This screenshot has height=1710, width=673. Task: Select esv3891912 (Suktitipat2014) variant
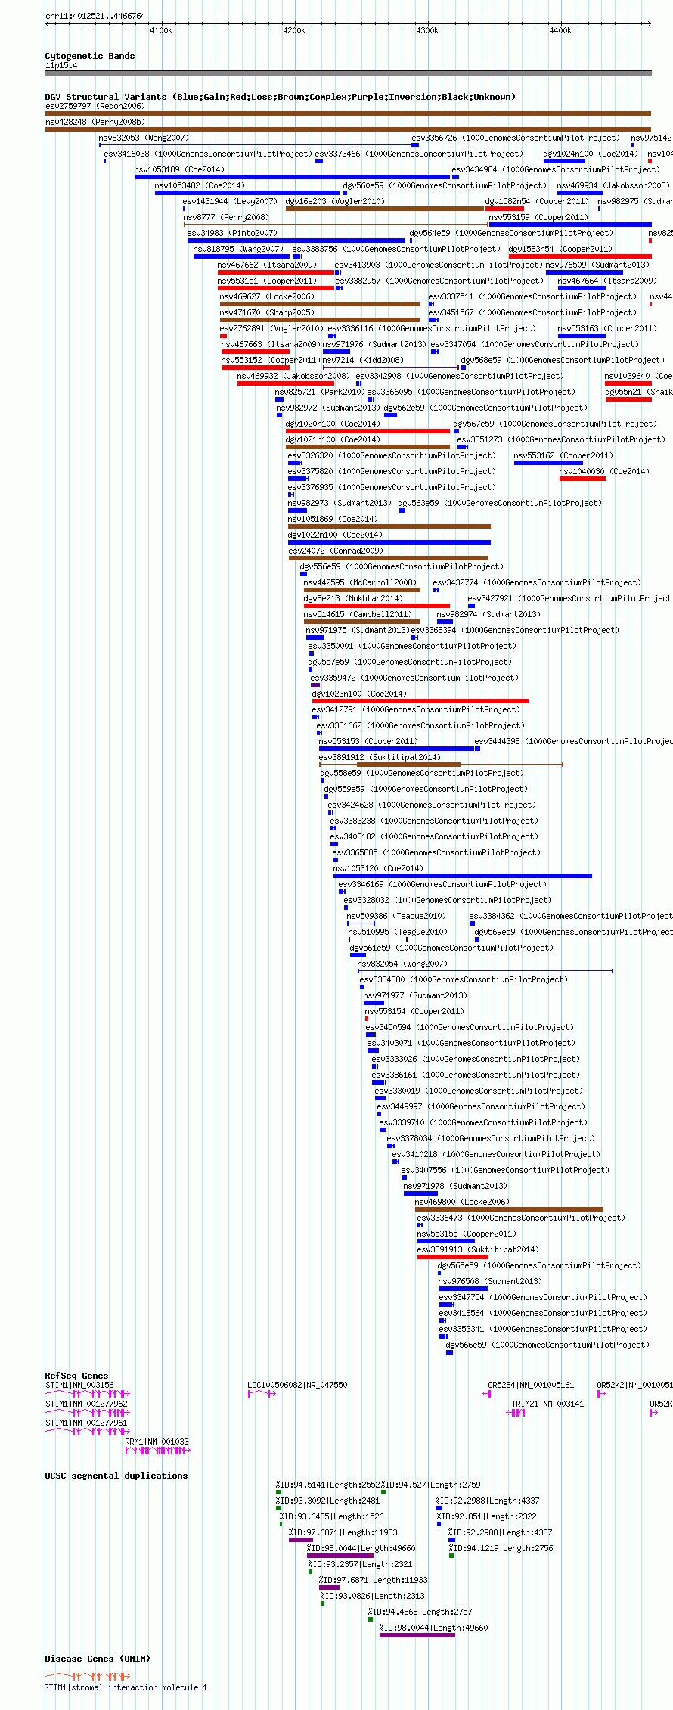click(x=441, y=765)
